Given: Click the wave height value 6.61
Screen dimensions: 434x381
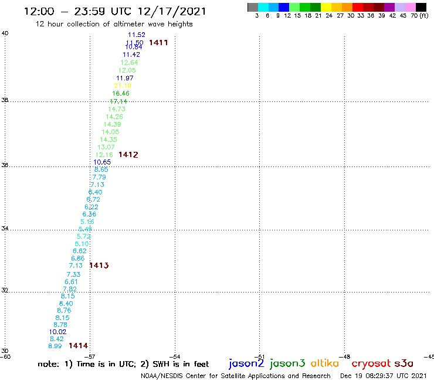Looking at the screenshot, I should [x=71, y=282].
